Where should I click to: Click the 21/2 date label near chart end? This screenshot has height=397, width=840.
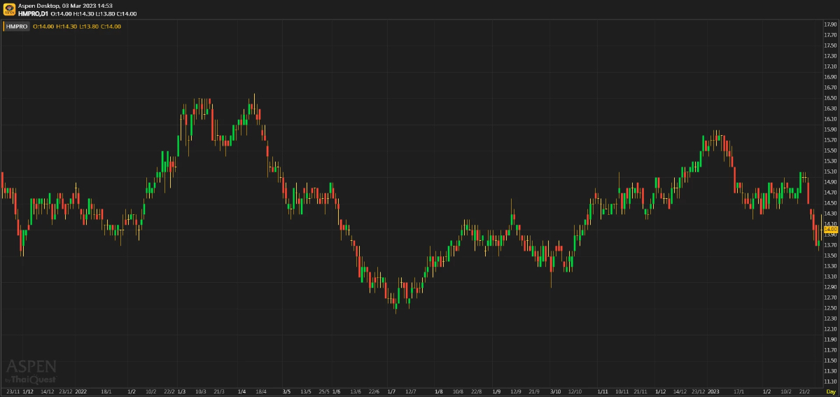[x=805, y=391]
